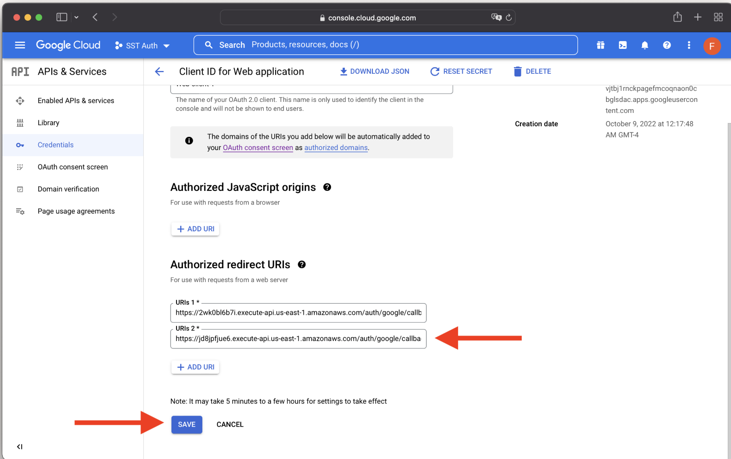Click the October 9, 2022 creation timestamp
This screenshot has height=459, width=731.
[649, 129]
